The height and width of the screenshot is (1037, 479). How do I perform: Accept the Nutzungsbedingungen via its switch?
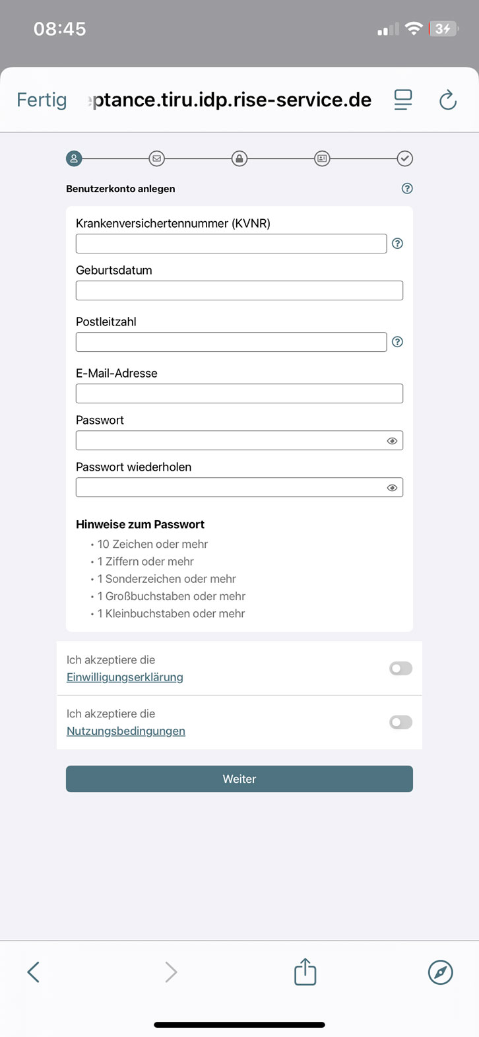tap(400, 722)
